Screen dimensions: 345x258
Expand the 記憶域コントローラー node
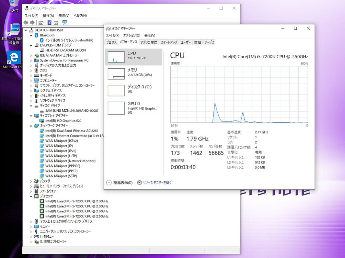31,242
